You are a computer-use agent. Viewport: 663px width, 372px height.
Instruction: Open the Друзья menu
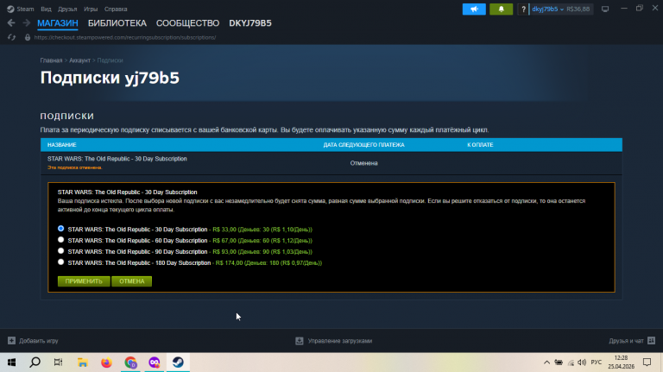coord(67,9)
